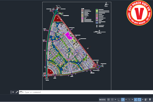Click the location pin icon in status bar
The width and height of the screenshot is (153, 102).
pyautogui.click(x=150, y=99)
